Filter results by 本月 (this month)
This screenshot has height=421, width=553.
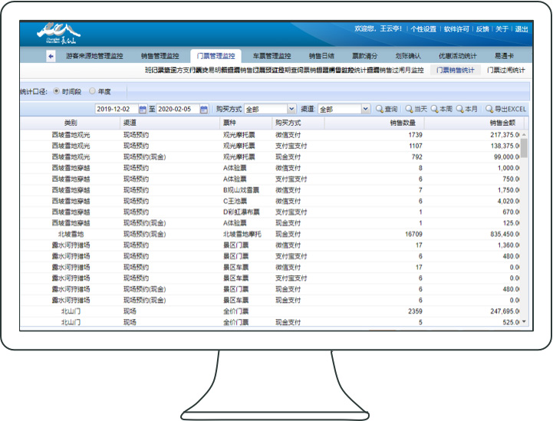pyautogui.click(x=467, y=110)
